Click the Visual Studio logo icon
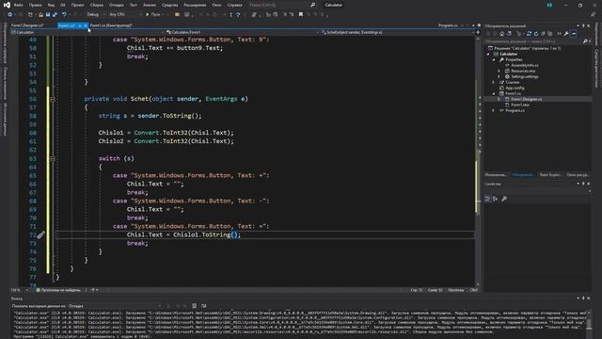Screen dimensions: 602x339 [x=7, y=5]
